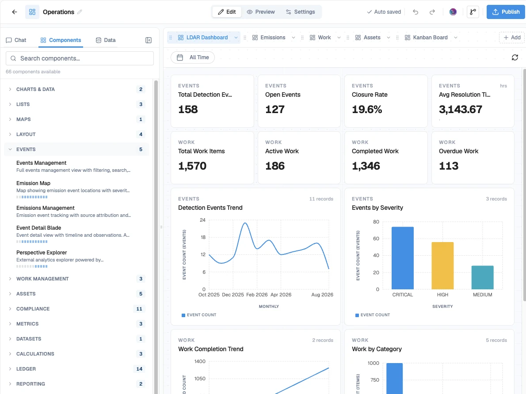Image resolution: width=526 pixels, height=394 pixels.
Task: Select the Overdue Work metric card
Action: tap(473, 158)
